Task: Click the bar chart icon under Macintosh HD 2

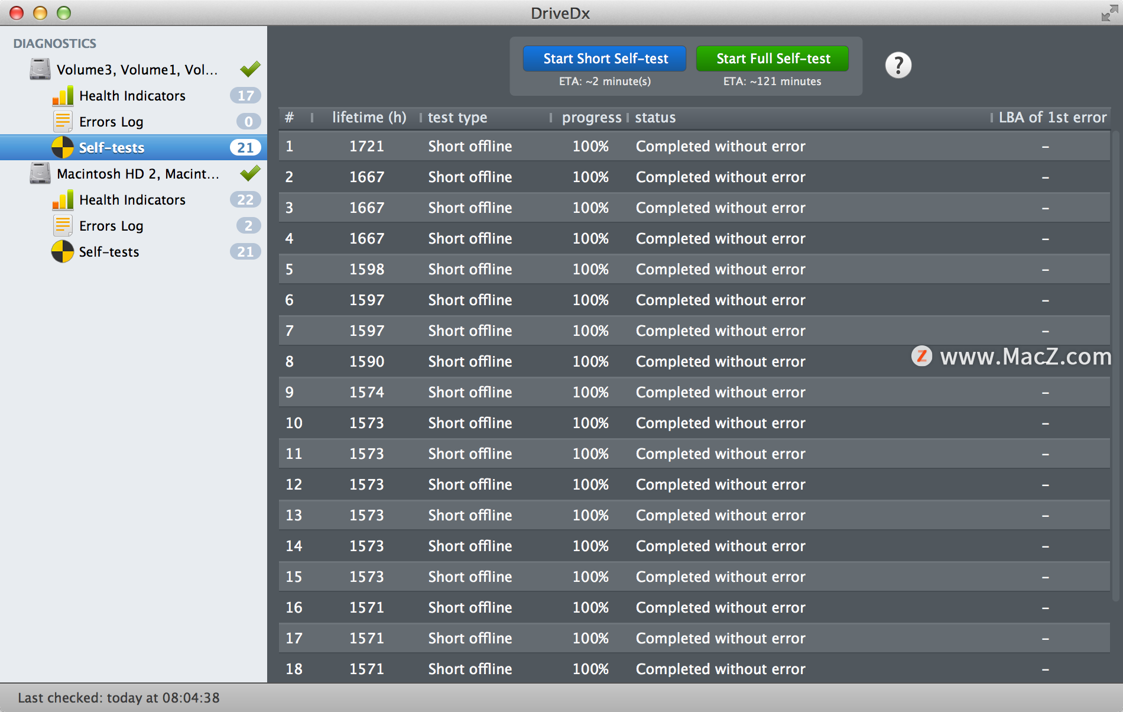Action: click(63, 199)
